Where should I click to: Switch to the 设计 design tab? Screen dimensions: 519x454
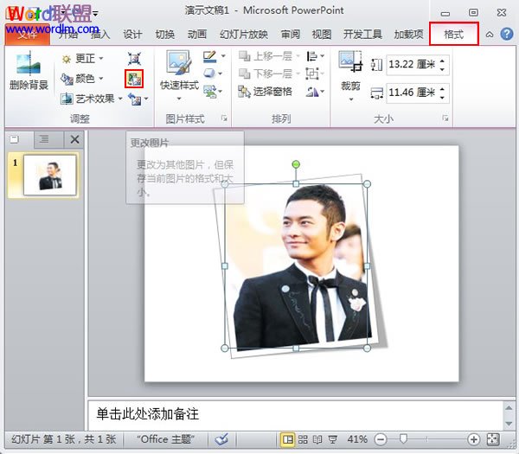tap(132, 34)
